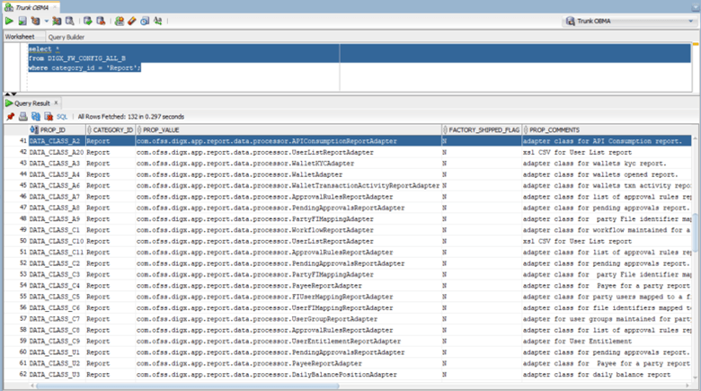Click row number 50 in the grid
Screen dimensions: 701x391
pyautogui.click(x=23, y=241)
